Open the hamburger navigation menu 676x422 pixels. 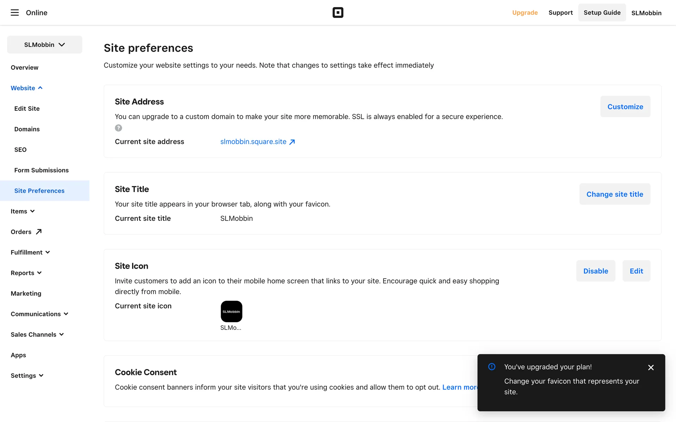click(14, 13)
